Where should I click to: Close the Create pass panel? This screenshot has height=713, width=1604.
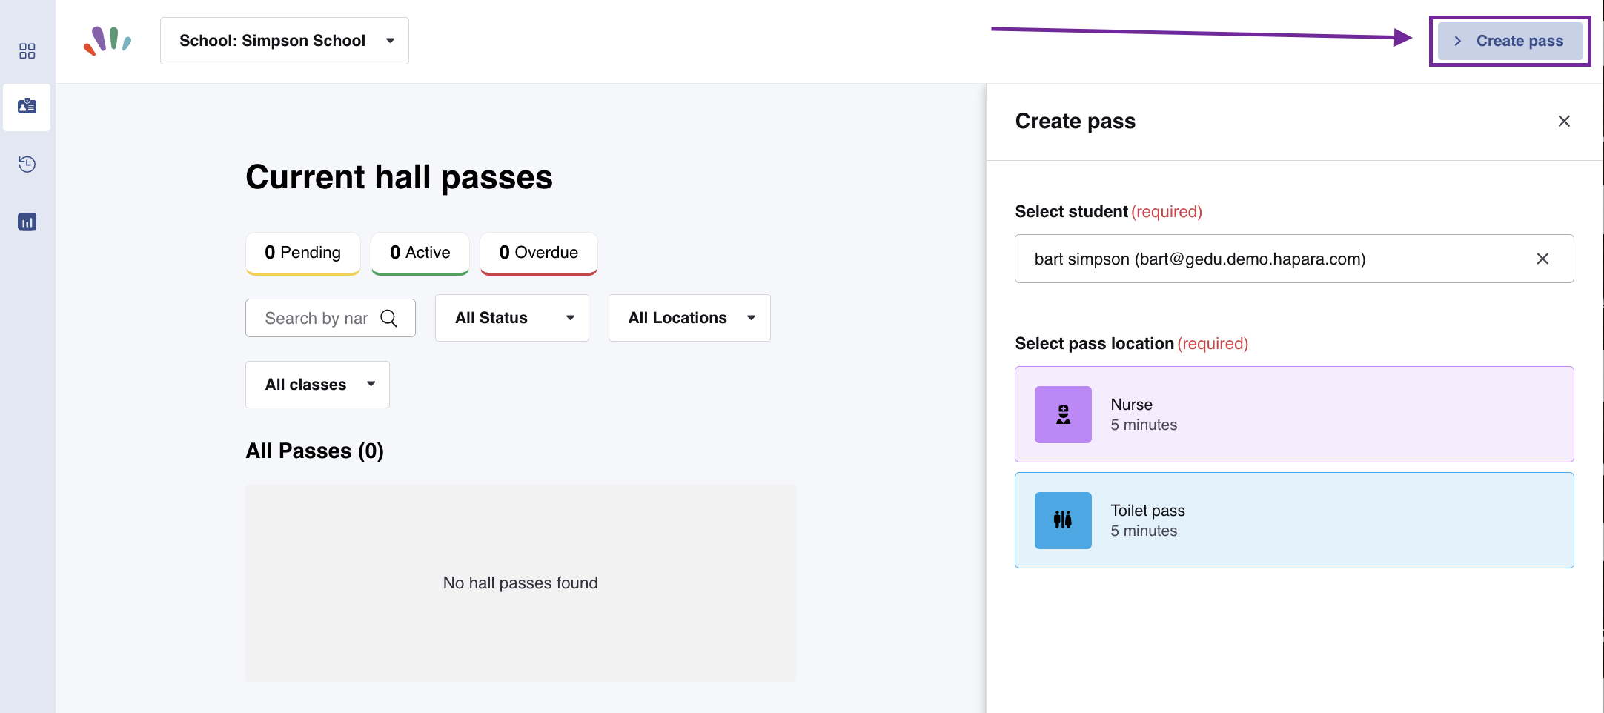coord(1564,121)
